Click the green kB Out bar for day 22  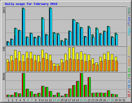[x=90, y=87]
